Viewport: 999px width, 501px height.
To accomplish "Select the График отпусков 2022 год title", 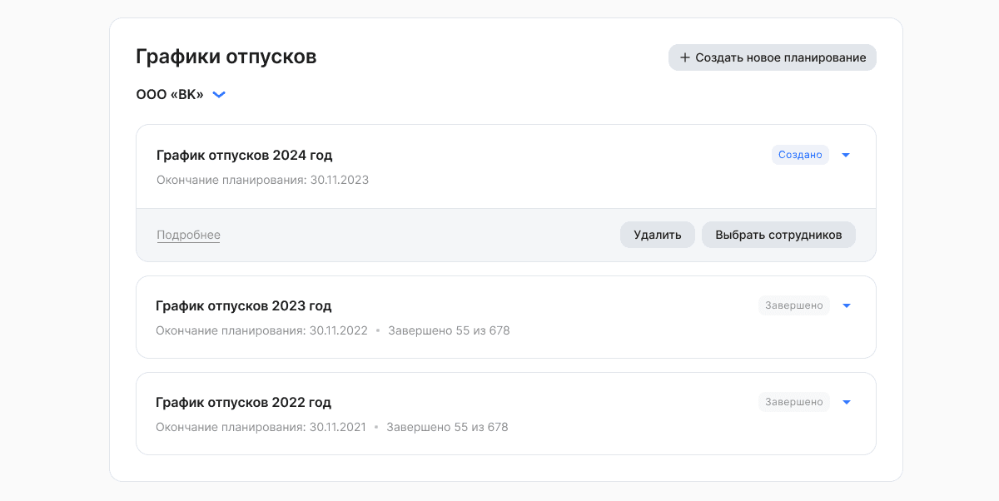I will pyautogui.click(x=244, y=403).
